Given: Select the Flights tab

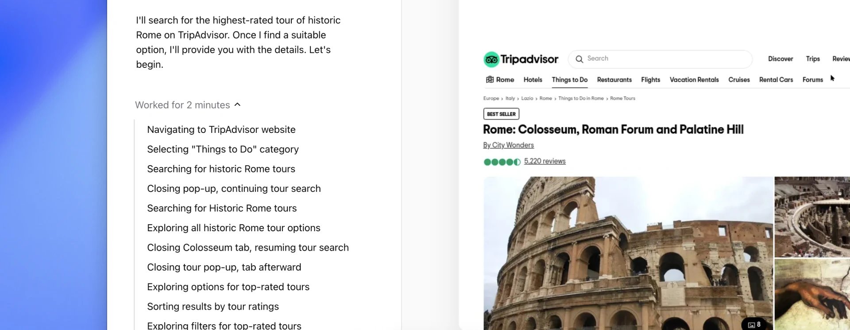Looking at the screenshot, I should click(x=650, y=80).
